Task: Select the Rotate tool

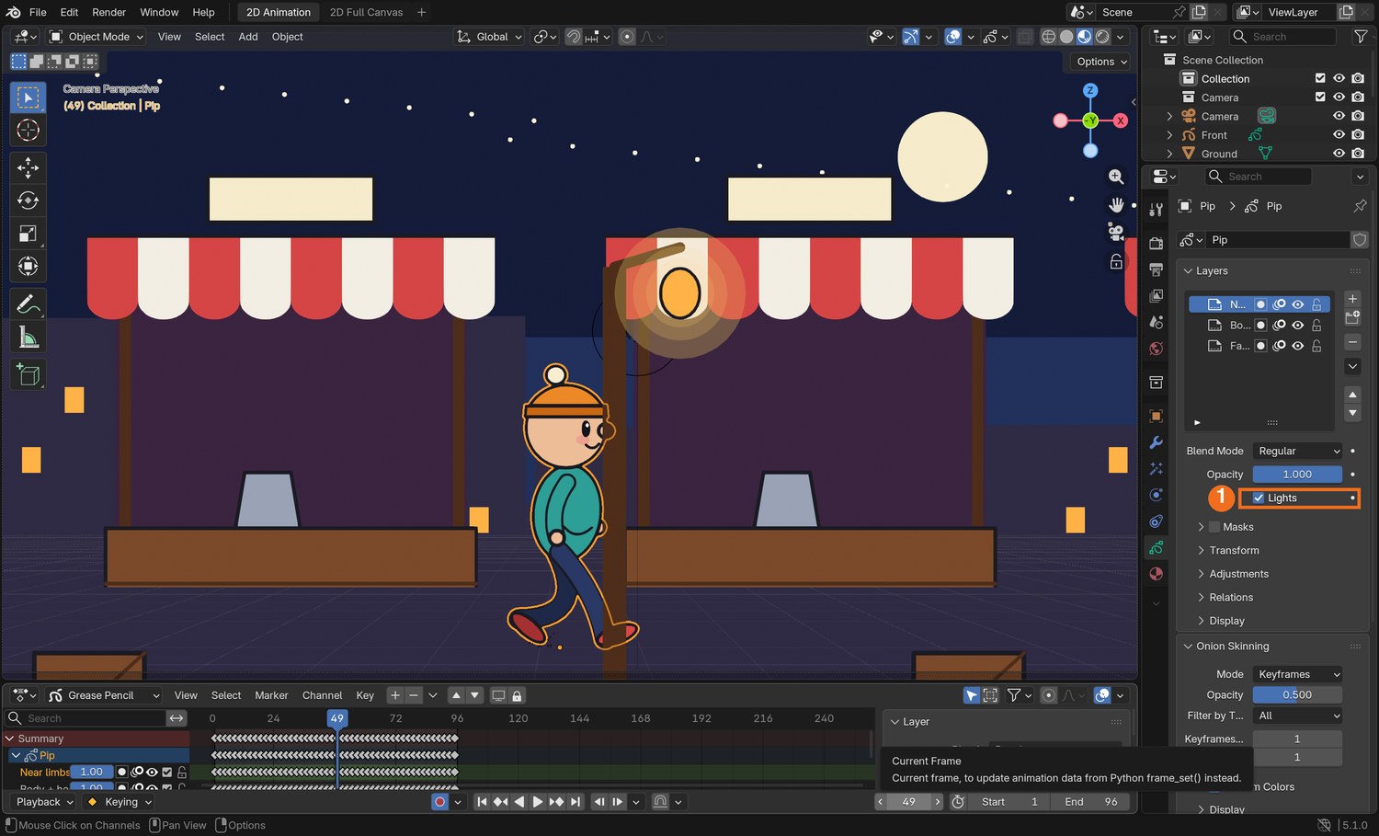Action: tap(28, 200)
